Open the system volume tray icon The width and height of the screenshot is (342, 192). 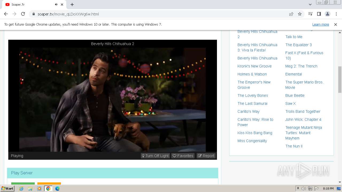(304, 189)
